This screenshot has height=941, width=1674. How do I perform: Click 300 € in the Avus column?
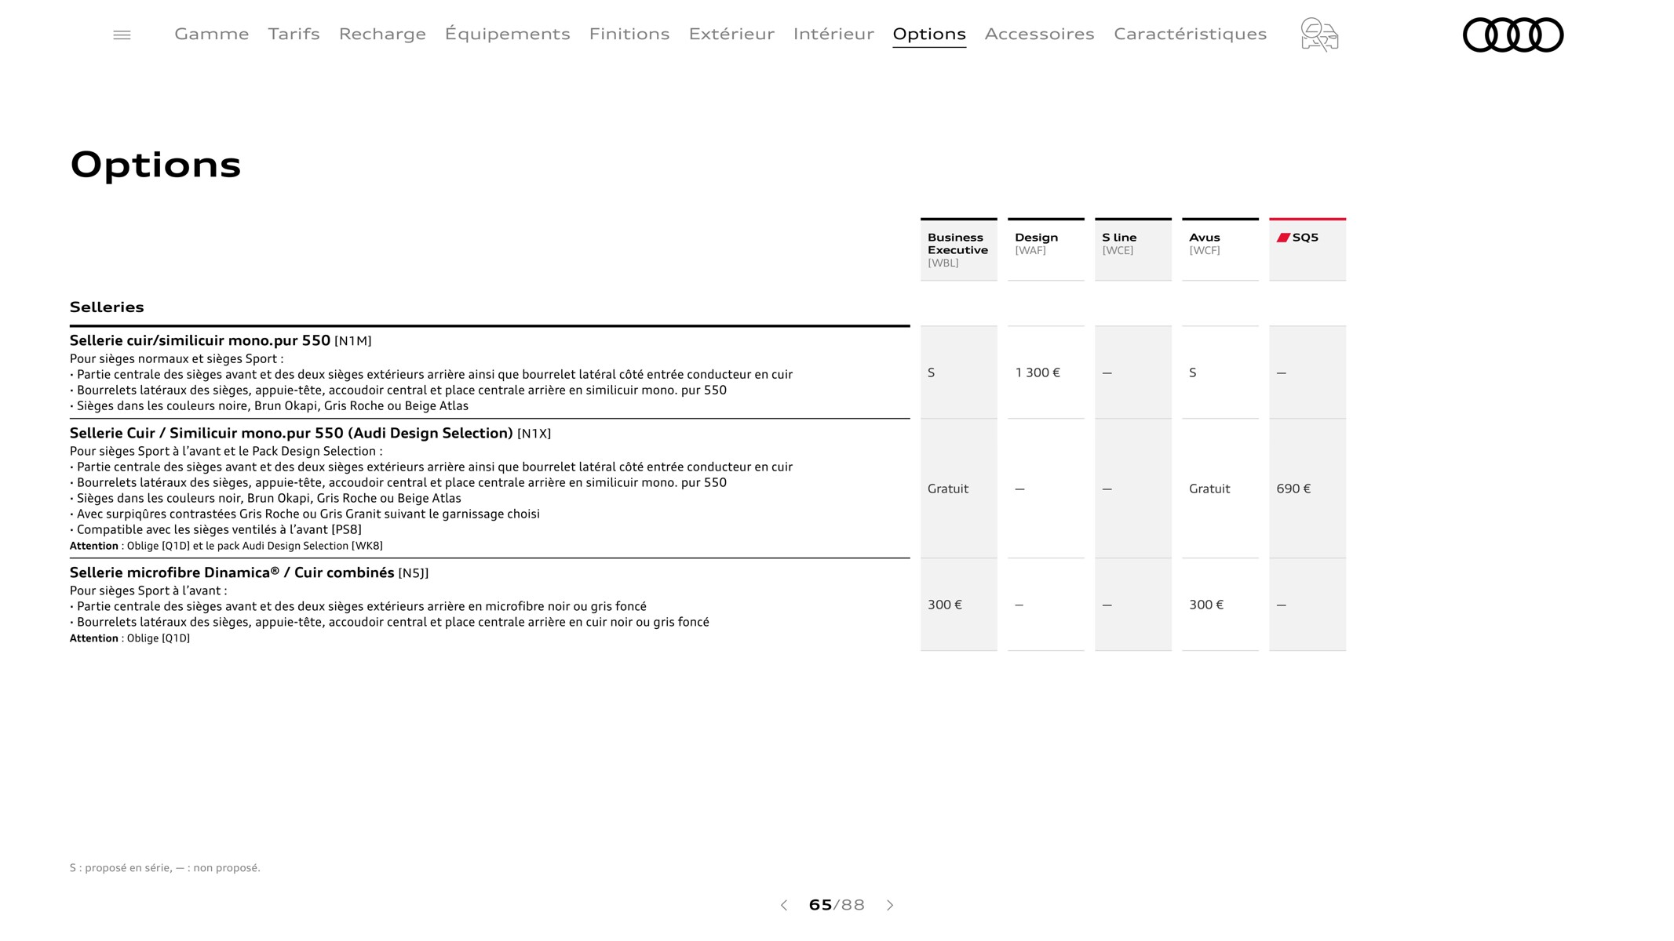[1206, 605]
